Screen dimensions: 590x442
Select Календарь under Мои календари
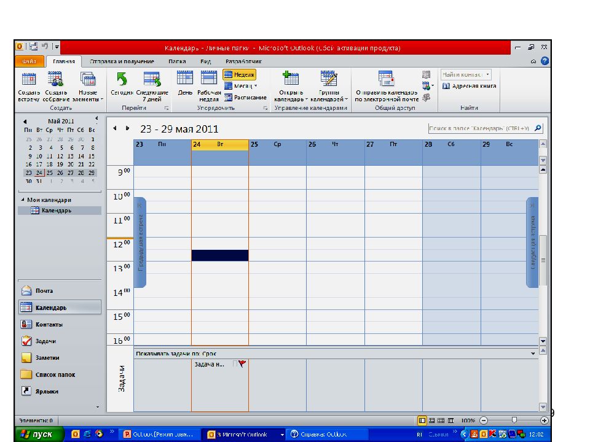[x=60, y=211]
